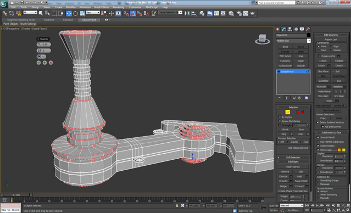Apply chamfer with green checkmark caddy button
Image resolution: width=351 pixels, height=213 pixels.
pyautogui.click(x=38, y=63)
